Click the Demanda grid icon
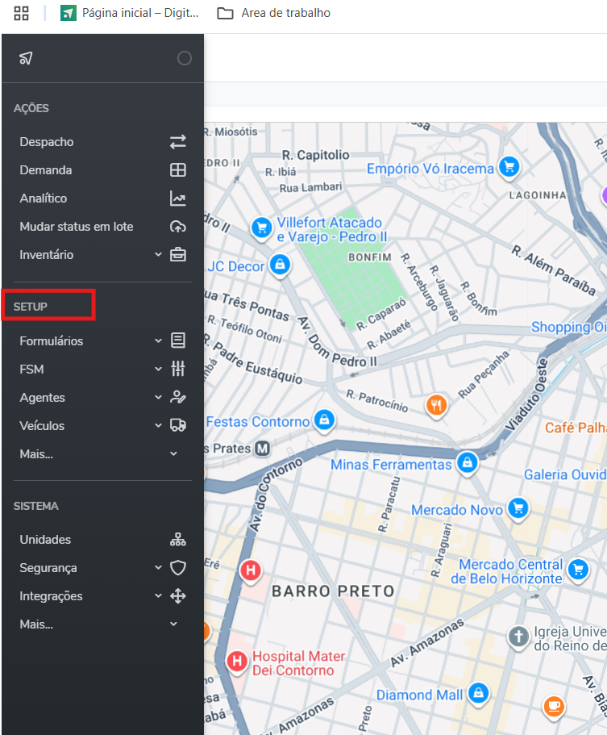Image resolution: width=607 pixels, height=735 pixels. (177, 170)
